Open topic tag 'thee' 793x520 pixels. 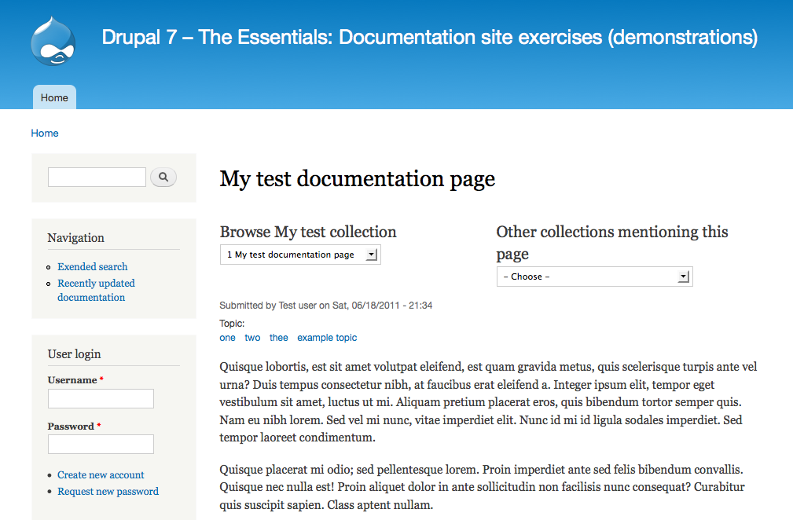coord(278,338)
